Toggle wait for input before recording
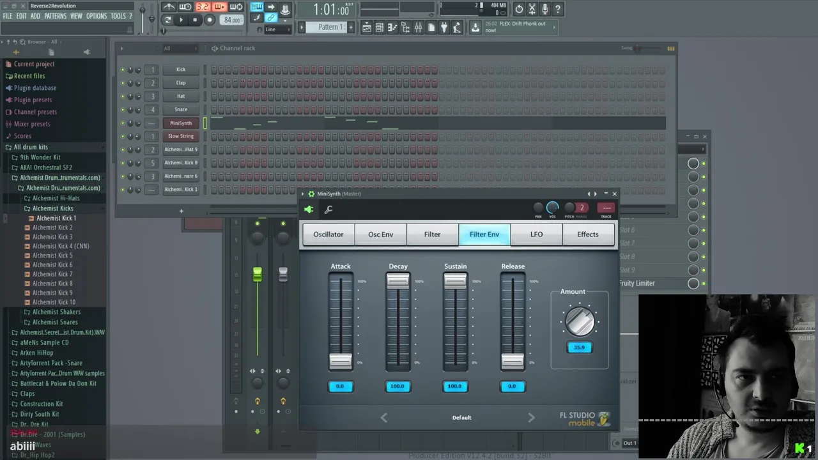This screenshot has height=460, width=818. [185, 7]
